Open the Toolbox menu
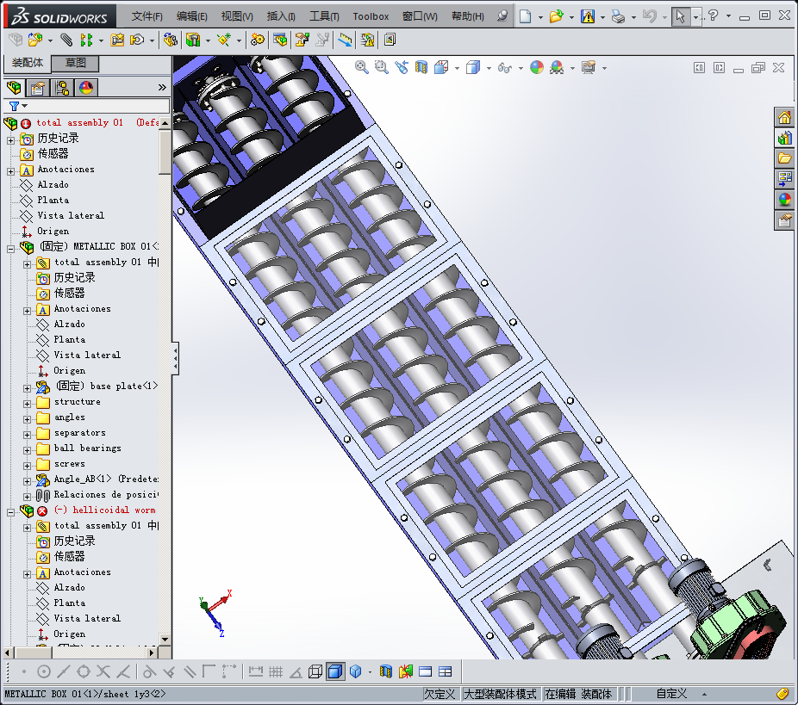Screen dimensions: 798x705 (371, 16)
